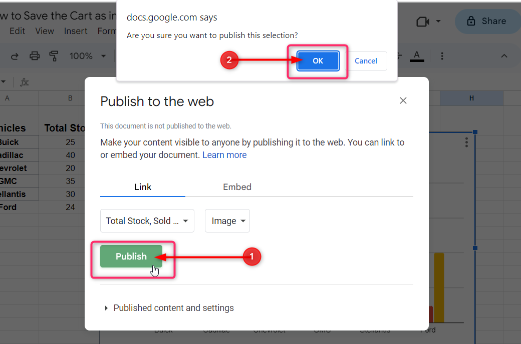
Task: Open the toolbar's three-dot More menu
Action: 441,55
